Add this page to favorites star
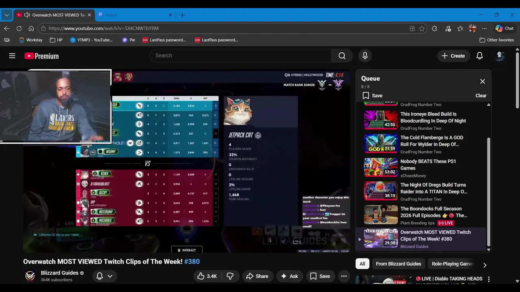This screenshot has width=520, height=292. tap(422, 28)
